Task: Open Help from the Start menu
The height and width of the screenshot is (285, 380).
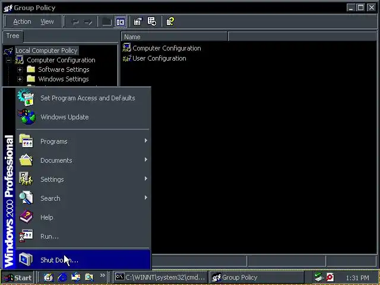Action: tap(83, 217)
